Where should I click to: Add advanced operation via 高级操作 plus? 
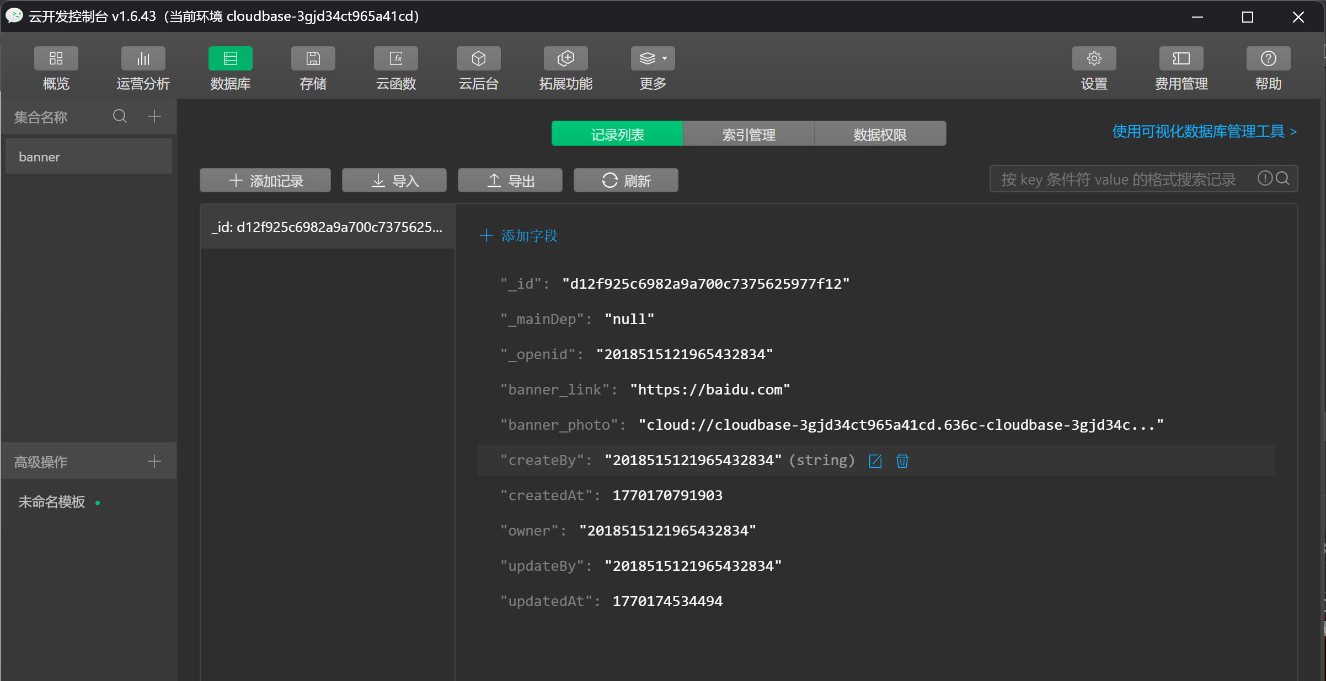click(x=154, y=461)
